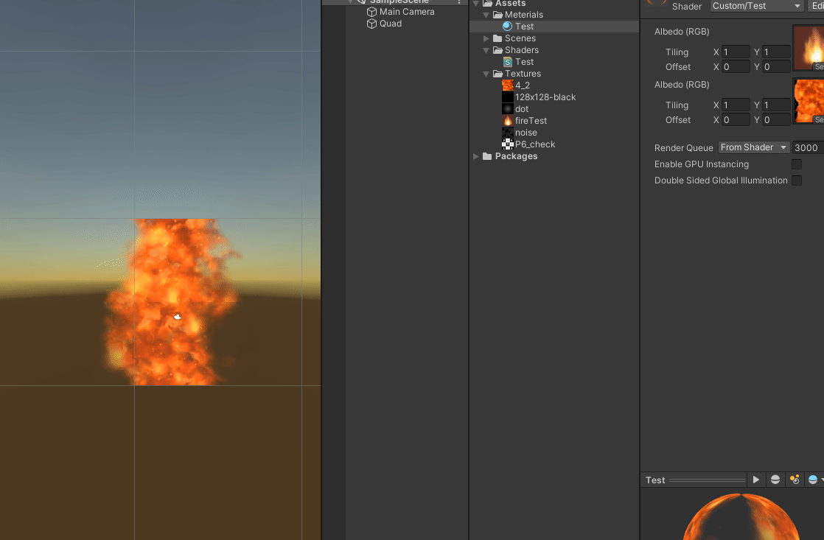Image resolution: width=824 pixels, height=540 pixels.
Task: Select the fireTest texture icon
Action: 507,121
